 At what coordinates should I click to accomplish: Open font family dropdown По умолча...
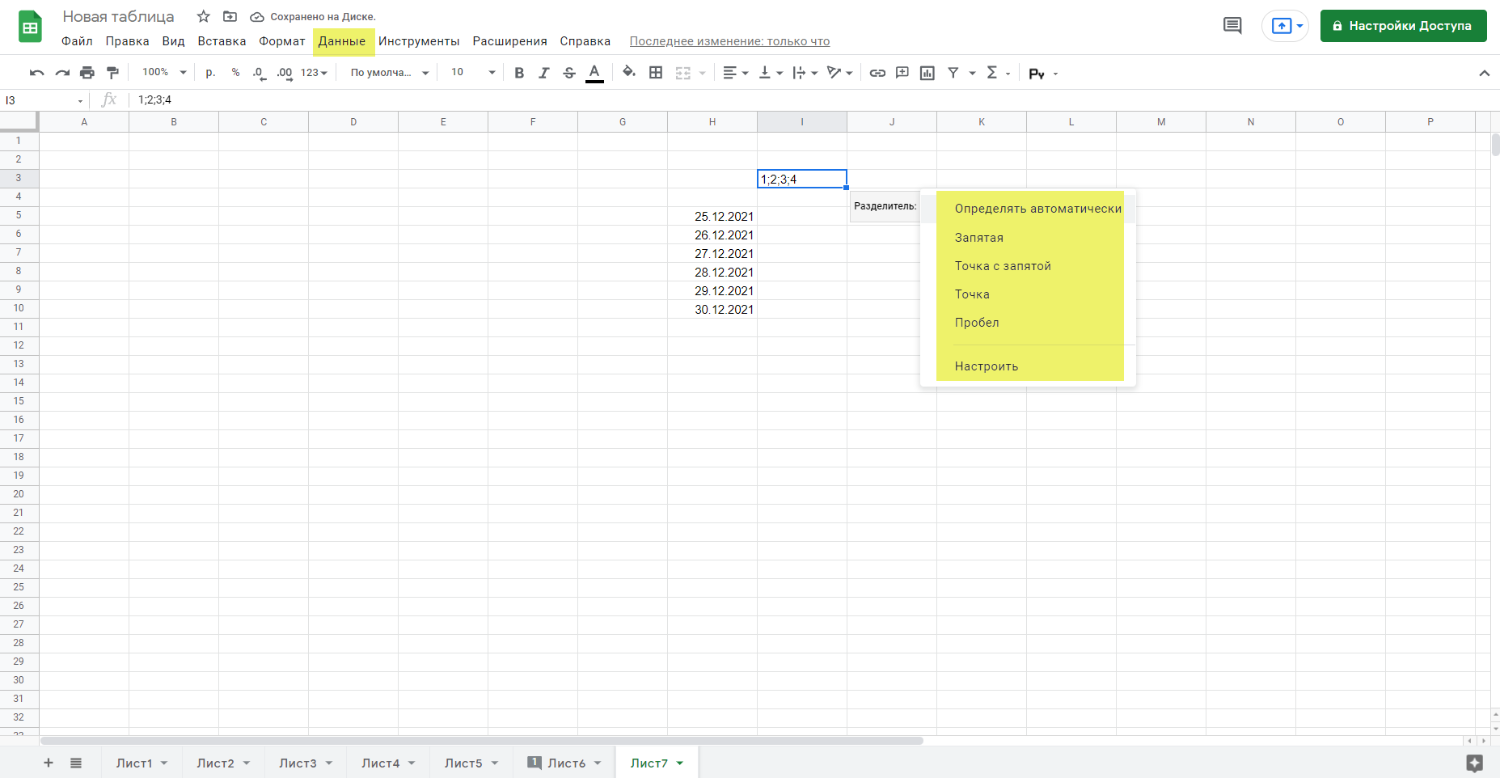click(389, 73)
